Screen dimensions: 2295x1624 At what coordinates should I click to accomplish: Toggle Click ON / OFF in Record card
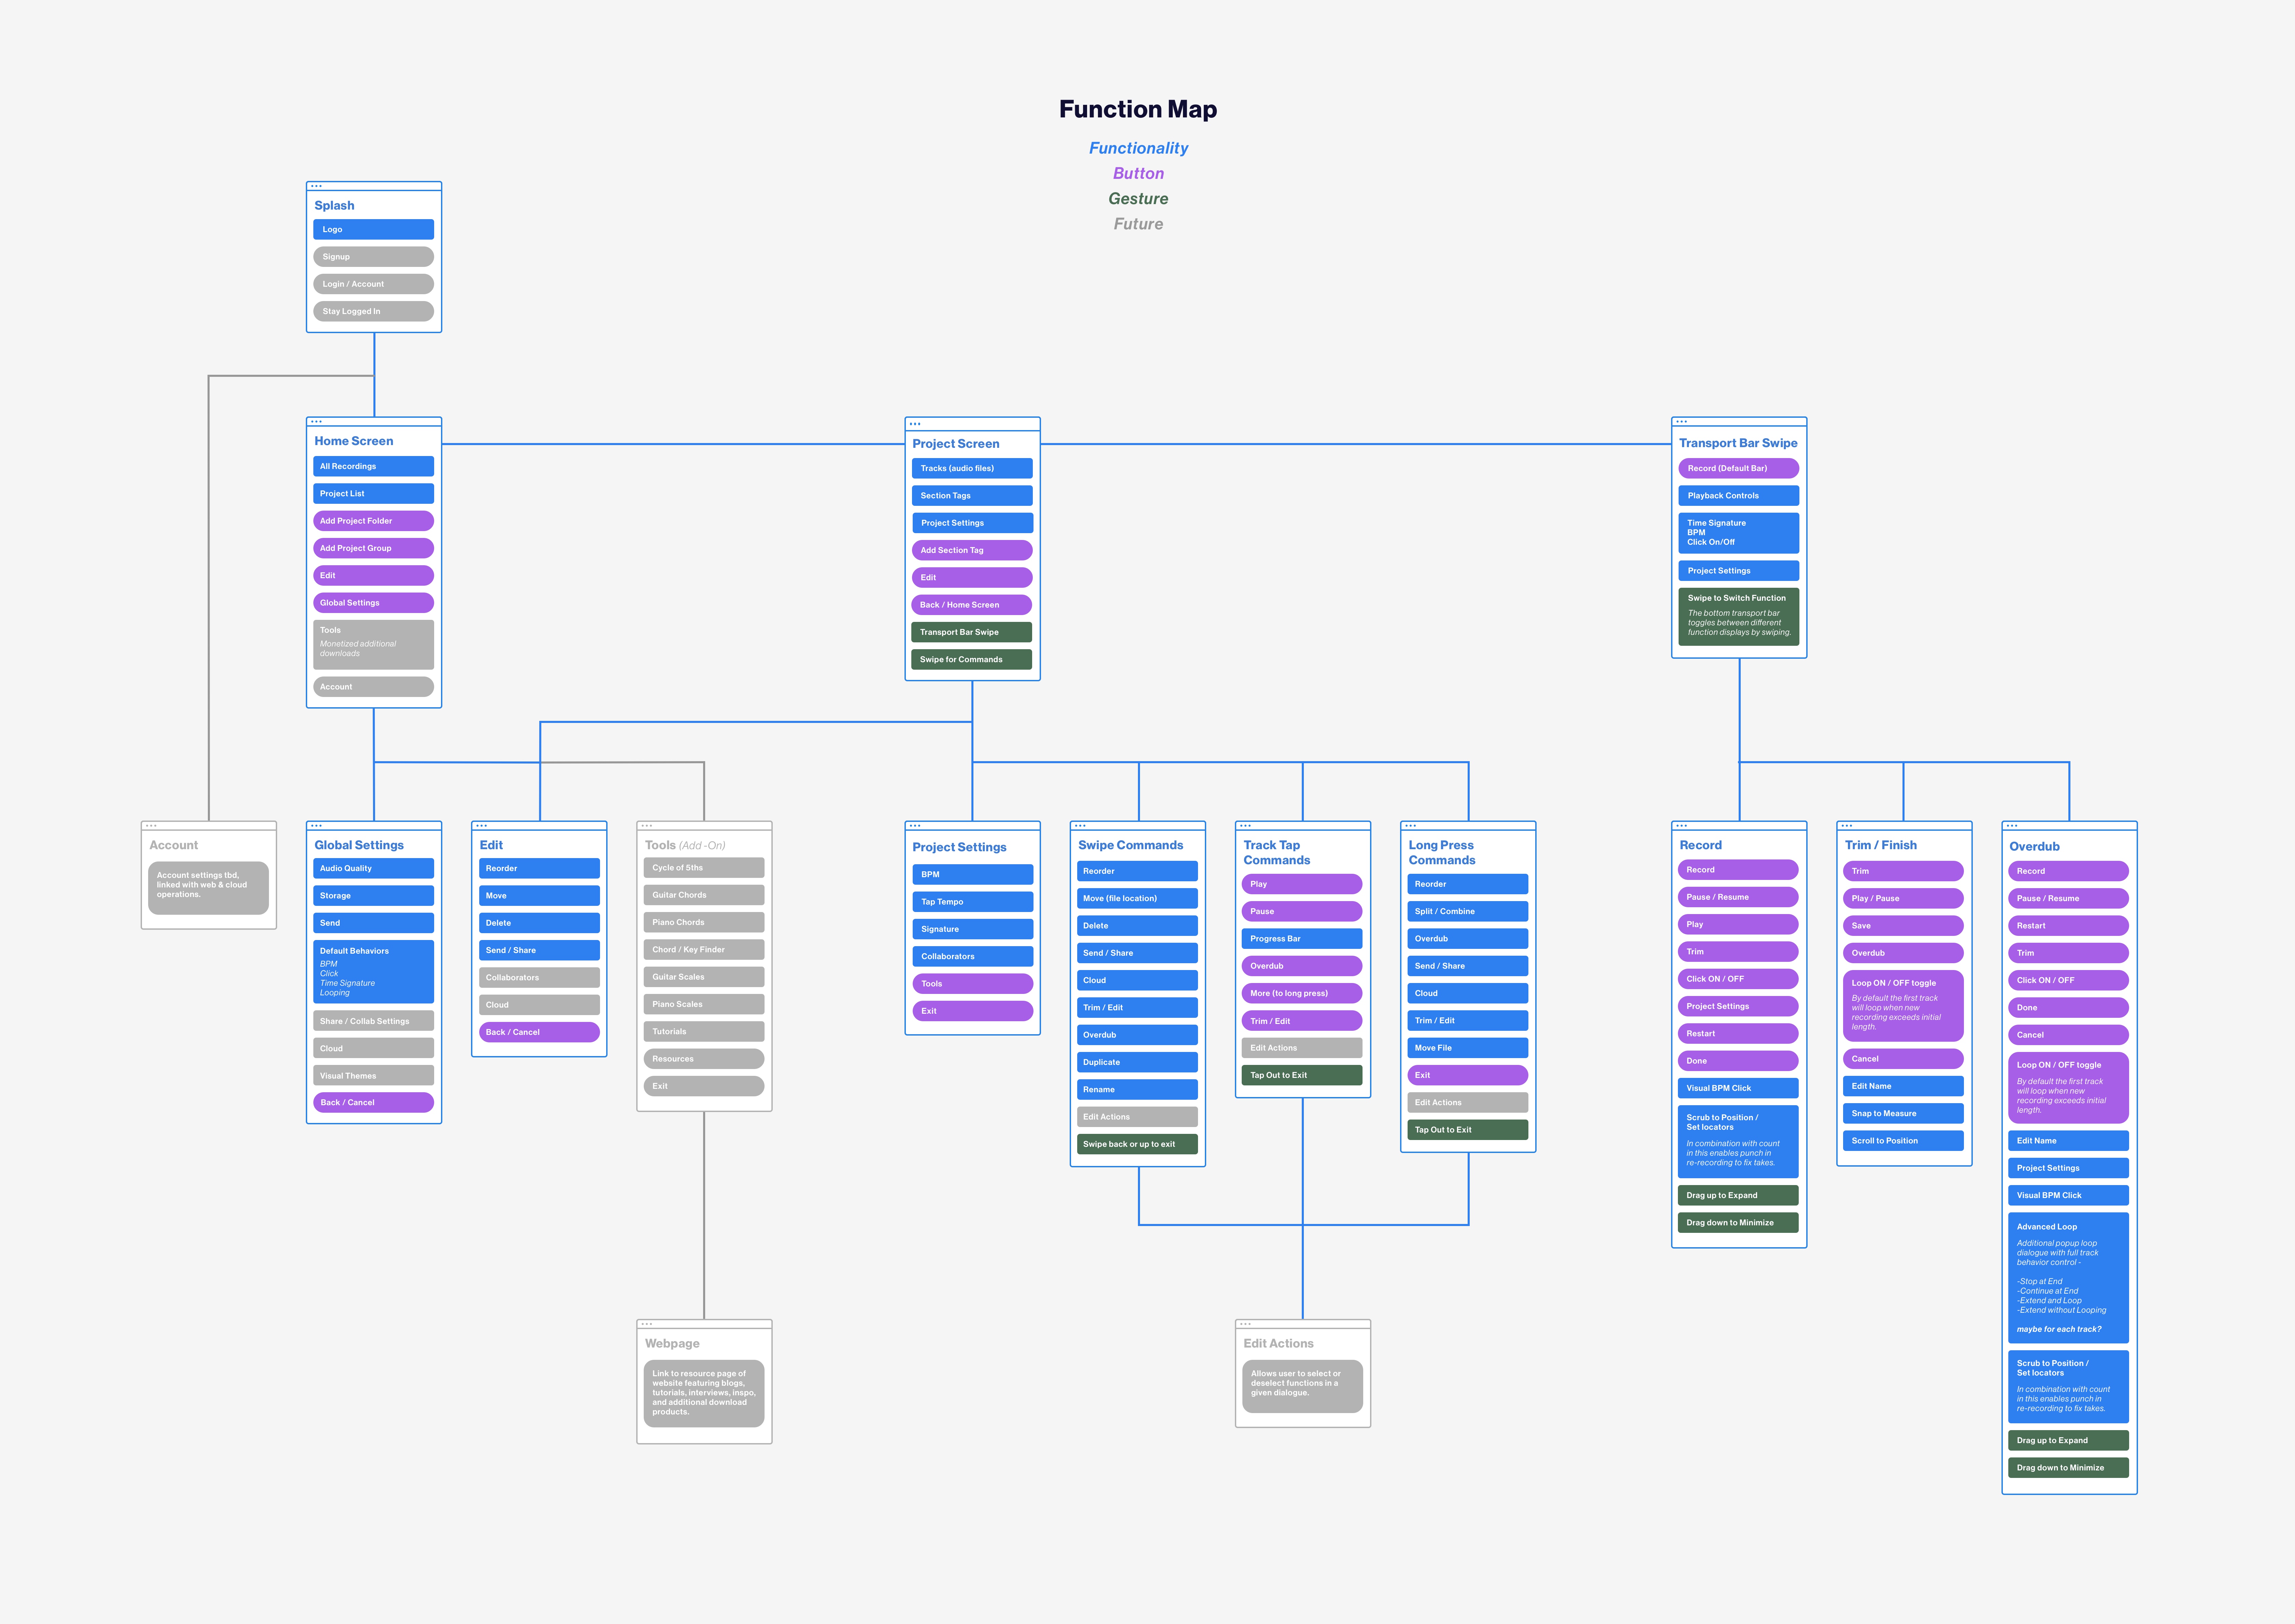(1738, 979)
